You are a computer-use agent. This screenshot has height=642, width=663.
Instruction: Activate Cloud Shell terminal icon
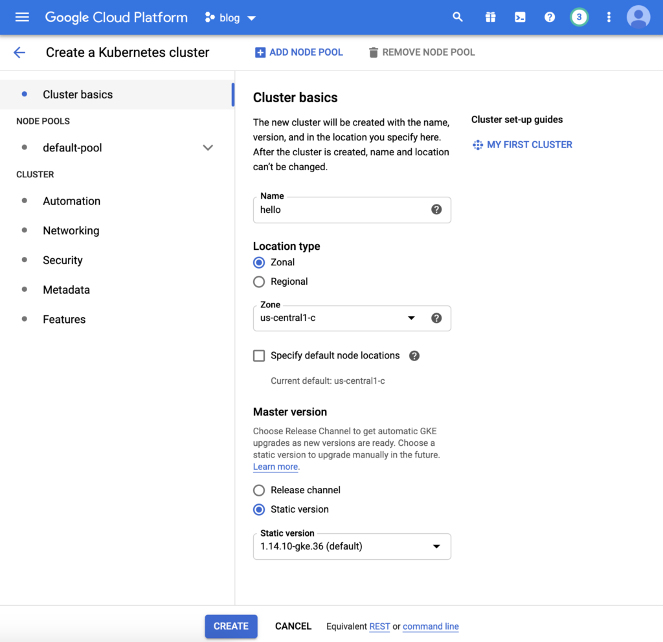click(x=520, y=17)
